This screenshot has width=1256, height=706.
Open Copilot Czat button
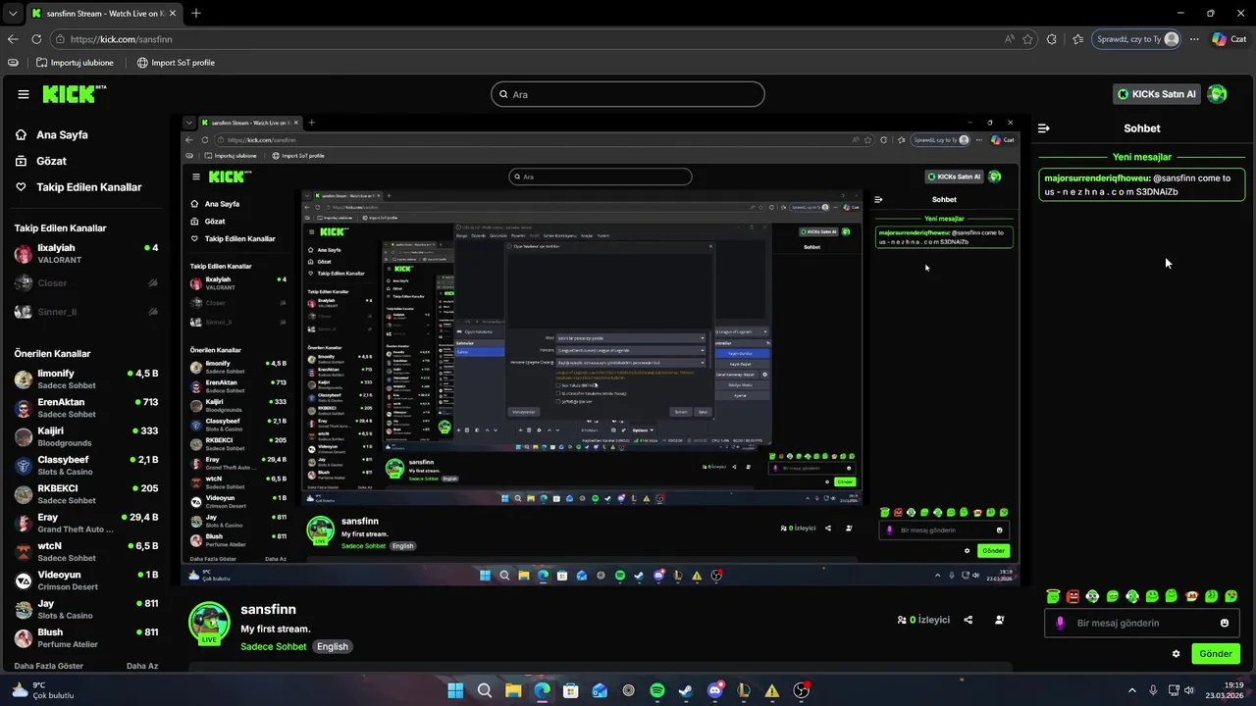click(x=1230, y=39)
